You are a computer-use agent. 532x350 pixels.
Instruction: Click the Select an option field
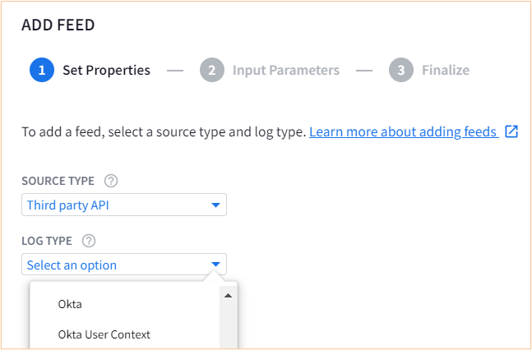(124, 265)
